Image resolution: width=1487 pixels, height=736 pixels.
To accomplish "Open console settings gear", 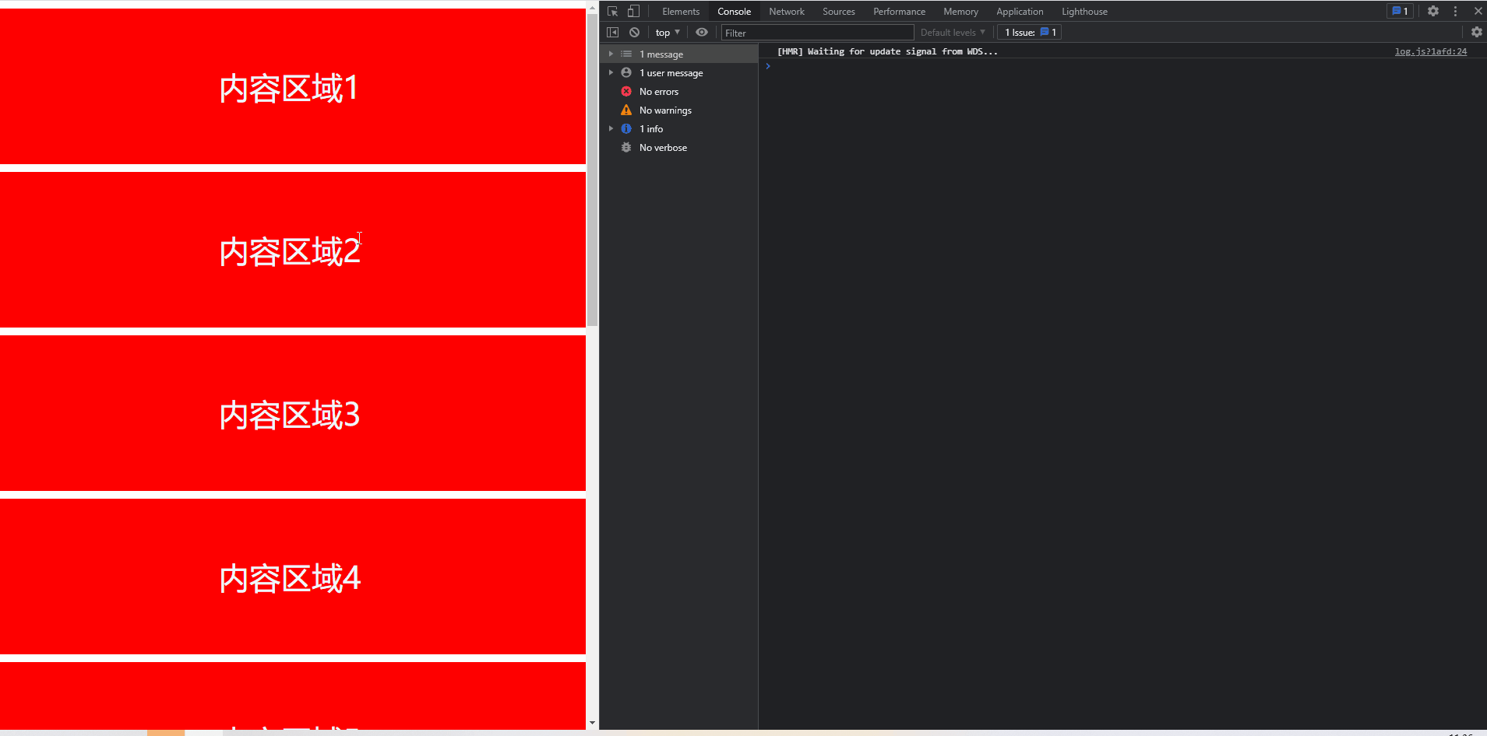I will [1477, 32].
